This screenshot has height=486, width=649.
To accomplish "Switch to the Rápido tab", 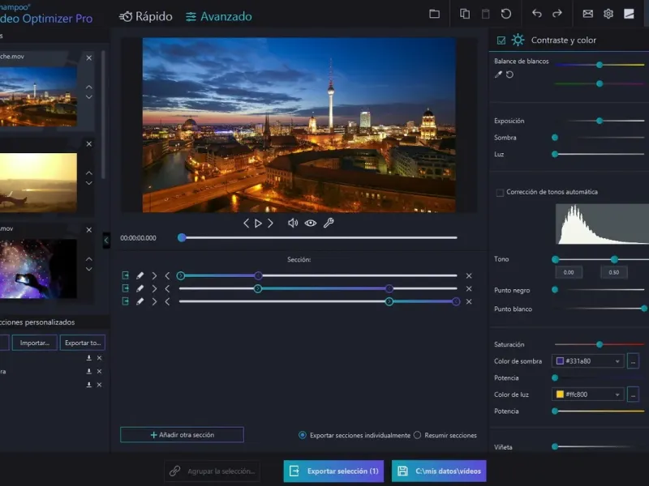I will pos(146,16).
